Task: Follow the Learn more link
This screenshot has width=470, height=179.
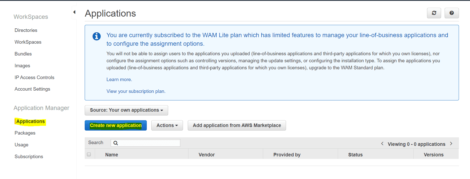Action: (119, 80)
